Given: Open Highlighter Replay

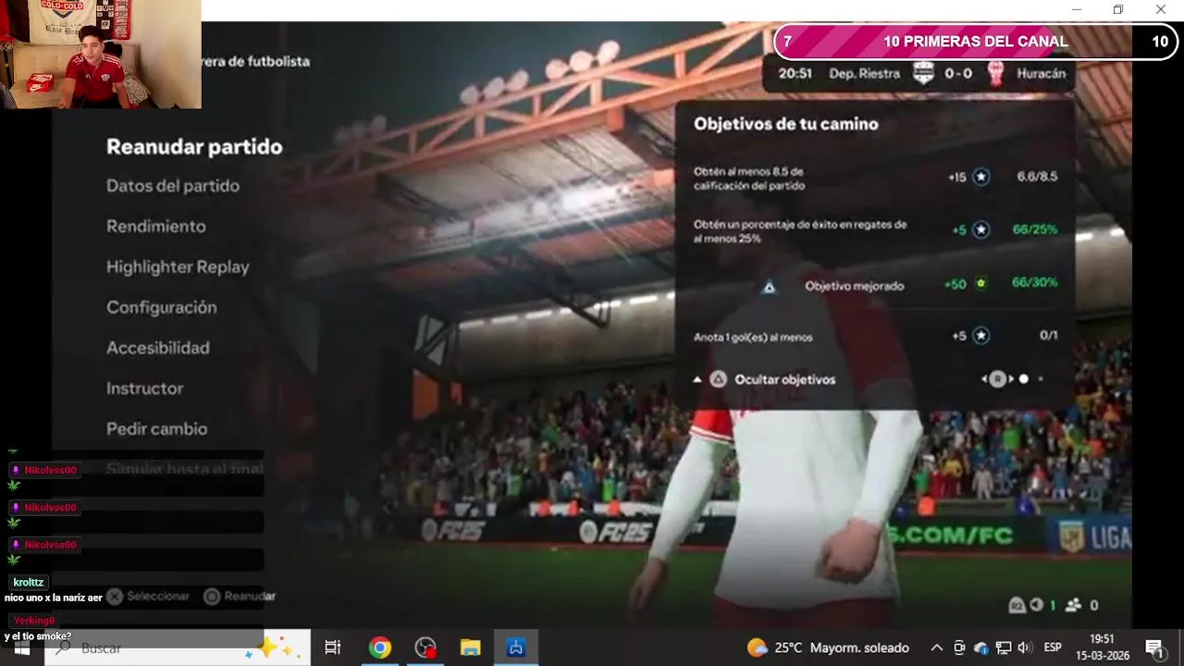Looking at the screenshot, I should coord(178,267).
